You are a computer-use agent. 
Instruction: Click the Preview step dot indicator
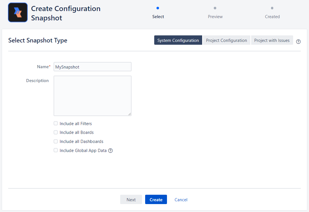click(x=215, y=8)
